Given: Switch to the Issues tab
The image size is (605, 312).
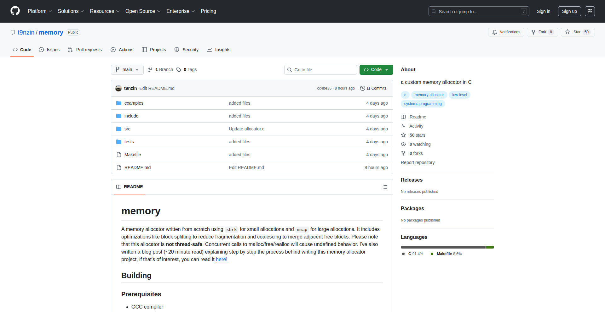Looking at the screenshot, I should coord(49,50).
